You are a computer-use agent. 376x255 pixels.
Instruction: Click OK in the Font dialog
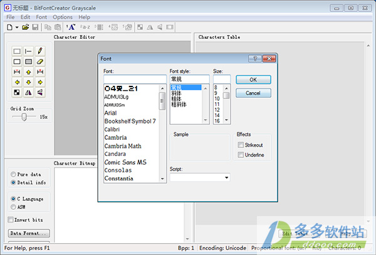(253, 80)
